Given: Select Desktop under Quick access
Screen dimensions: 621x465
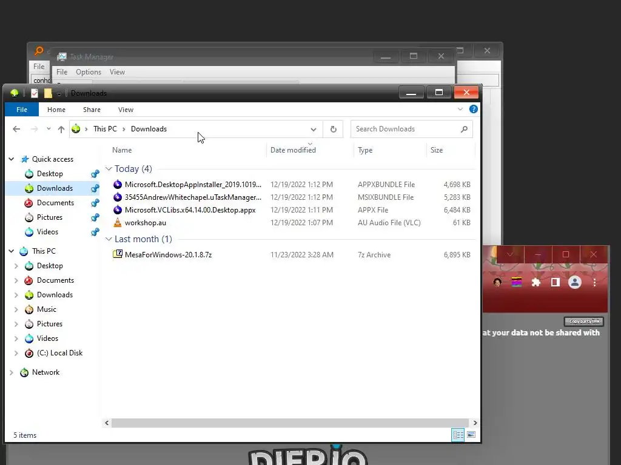Looking at the screenshot, I should (x=50, y=174).
